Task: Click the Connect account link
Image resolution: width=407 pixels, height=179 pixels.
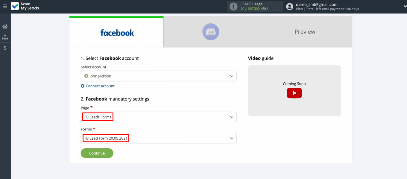Action: pyautogui.click(x=100, y=86)
